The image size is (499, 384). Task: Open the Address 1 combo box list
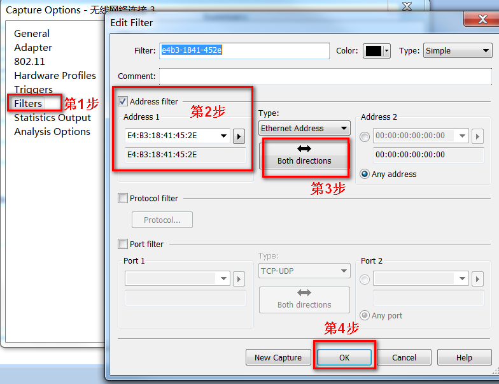pos(223,136)
